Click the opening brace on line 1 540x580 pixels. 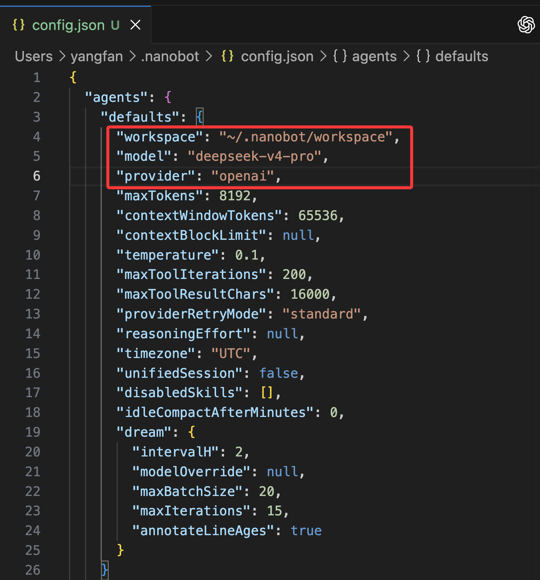point(73,78)
